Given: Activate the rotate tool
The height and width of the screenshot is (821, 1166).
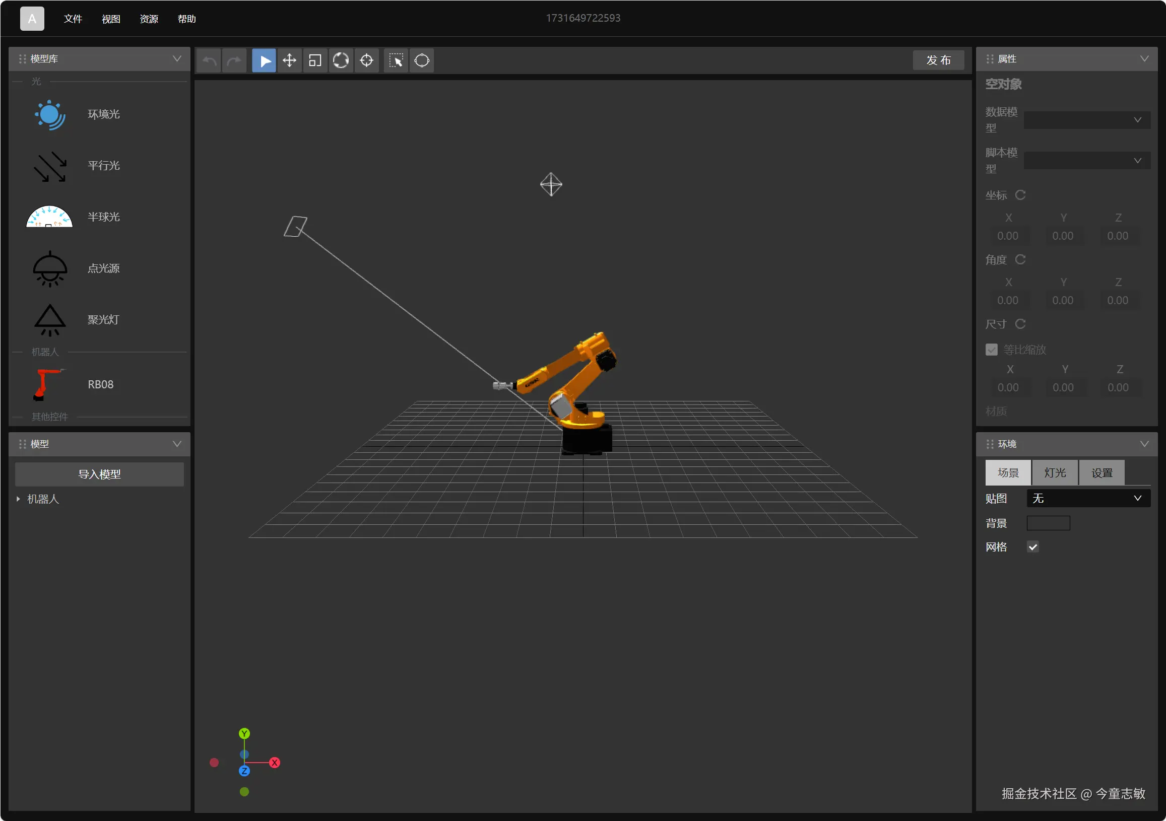Looking at the screenshot, I should coord(341,61).
